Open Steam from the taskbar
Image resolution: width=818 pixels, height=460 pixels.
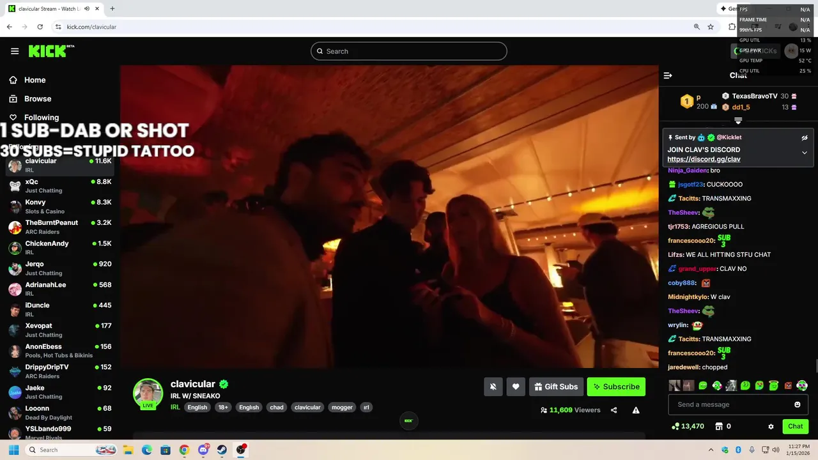222,450
